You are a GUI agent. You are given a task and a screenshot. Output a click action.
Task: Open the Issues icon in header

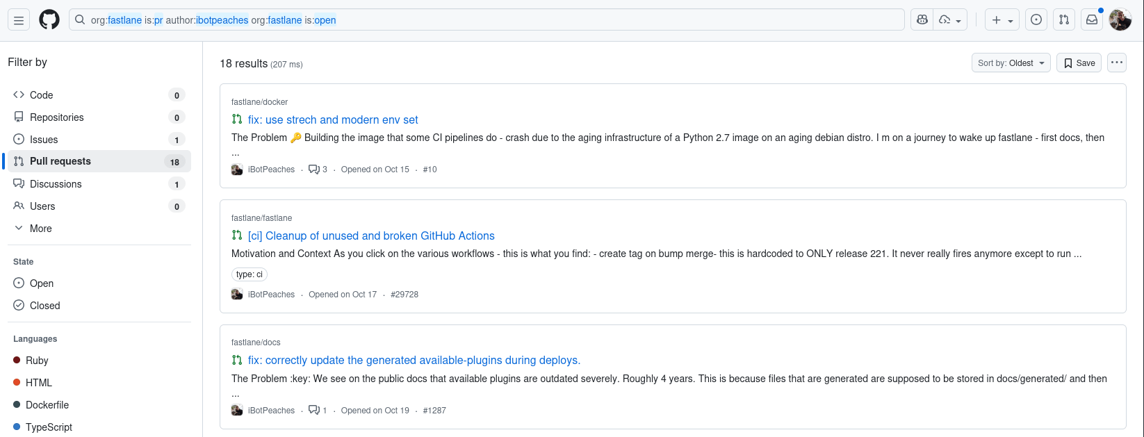[1036, 20]
